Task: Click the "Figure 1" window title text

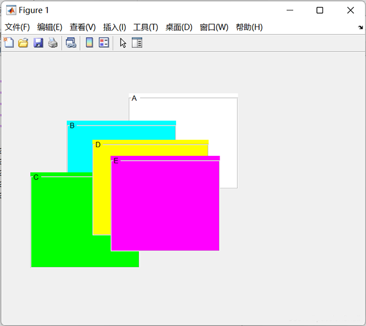Action: [x=34, y=10]
